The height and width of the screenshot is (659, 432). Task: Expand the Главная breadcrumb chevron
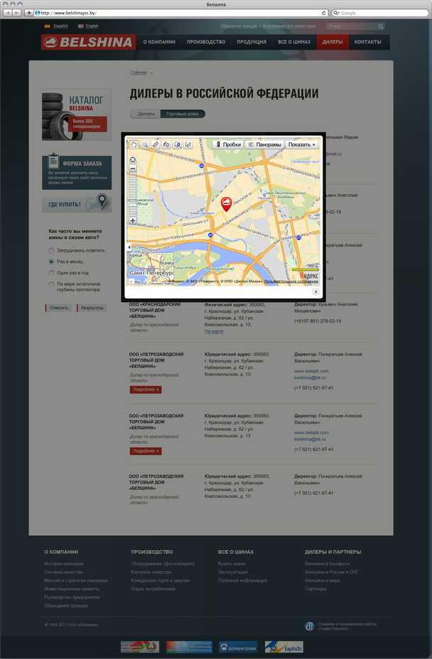[x=152, y=73]
